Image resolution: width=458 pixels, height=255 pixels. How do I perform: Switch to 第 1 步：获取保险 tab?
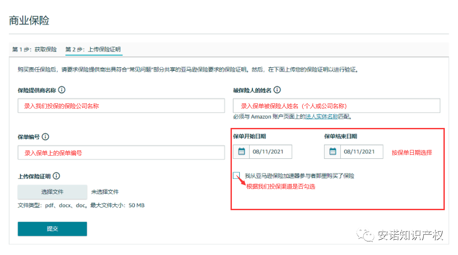click(34, 49)
